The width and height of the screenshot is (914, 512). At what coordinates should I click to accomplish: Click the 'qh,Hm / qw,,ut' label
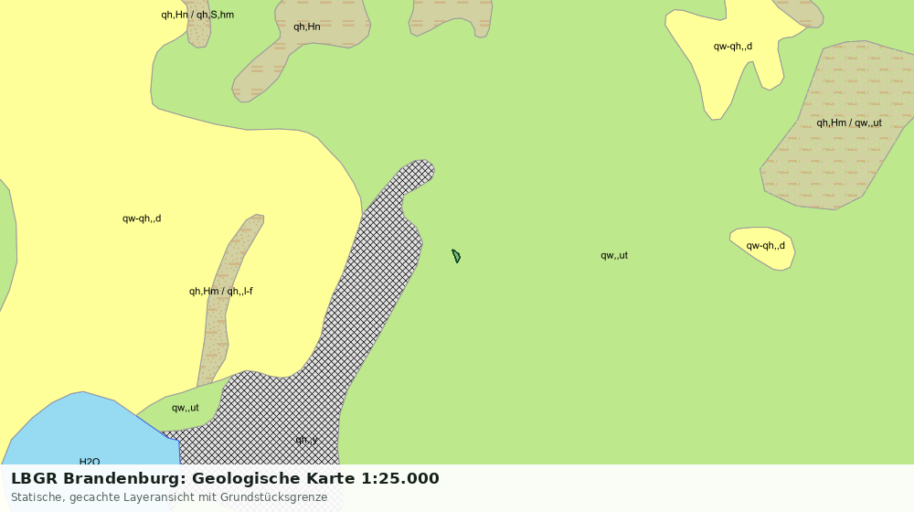pos(849,123)
